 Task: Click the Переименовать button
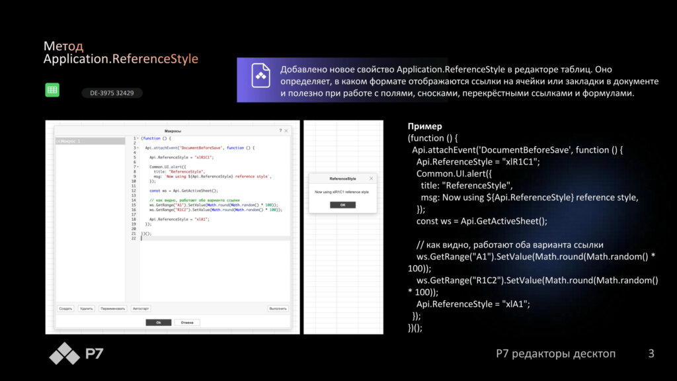(113, 308)
